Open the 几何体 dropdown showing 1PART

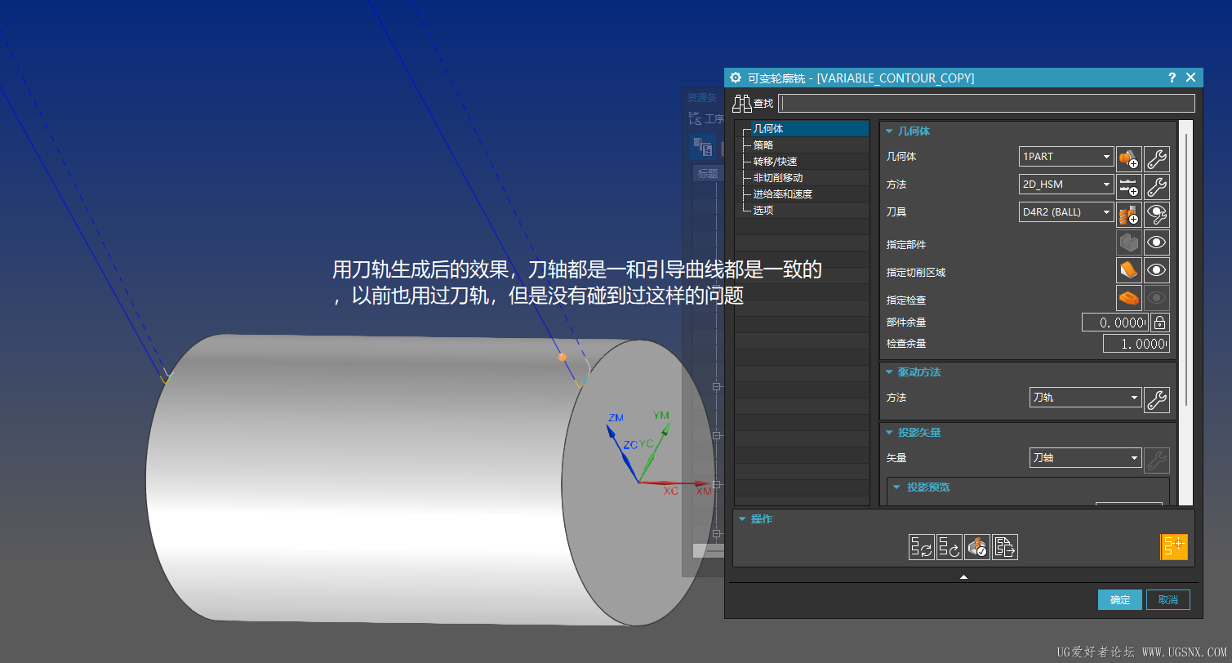(x=1066, y=157)
